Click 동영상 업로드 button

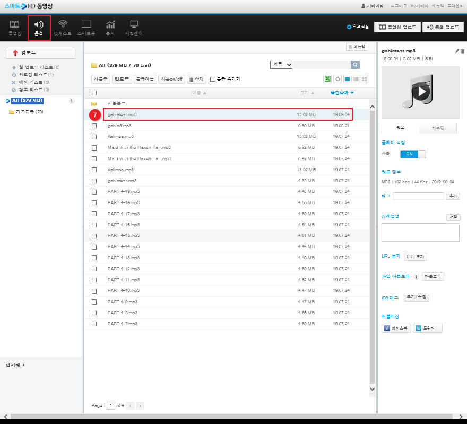click(397, 27)
